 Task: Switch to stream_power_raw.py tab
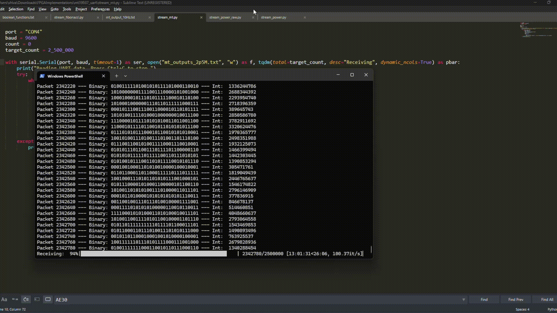(225, 17)
